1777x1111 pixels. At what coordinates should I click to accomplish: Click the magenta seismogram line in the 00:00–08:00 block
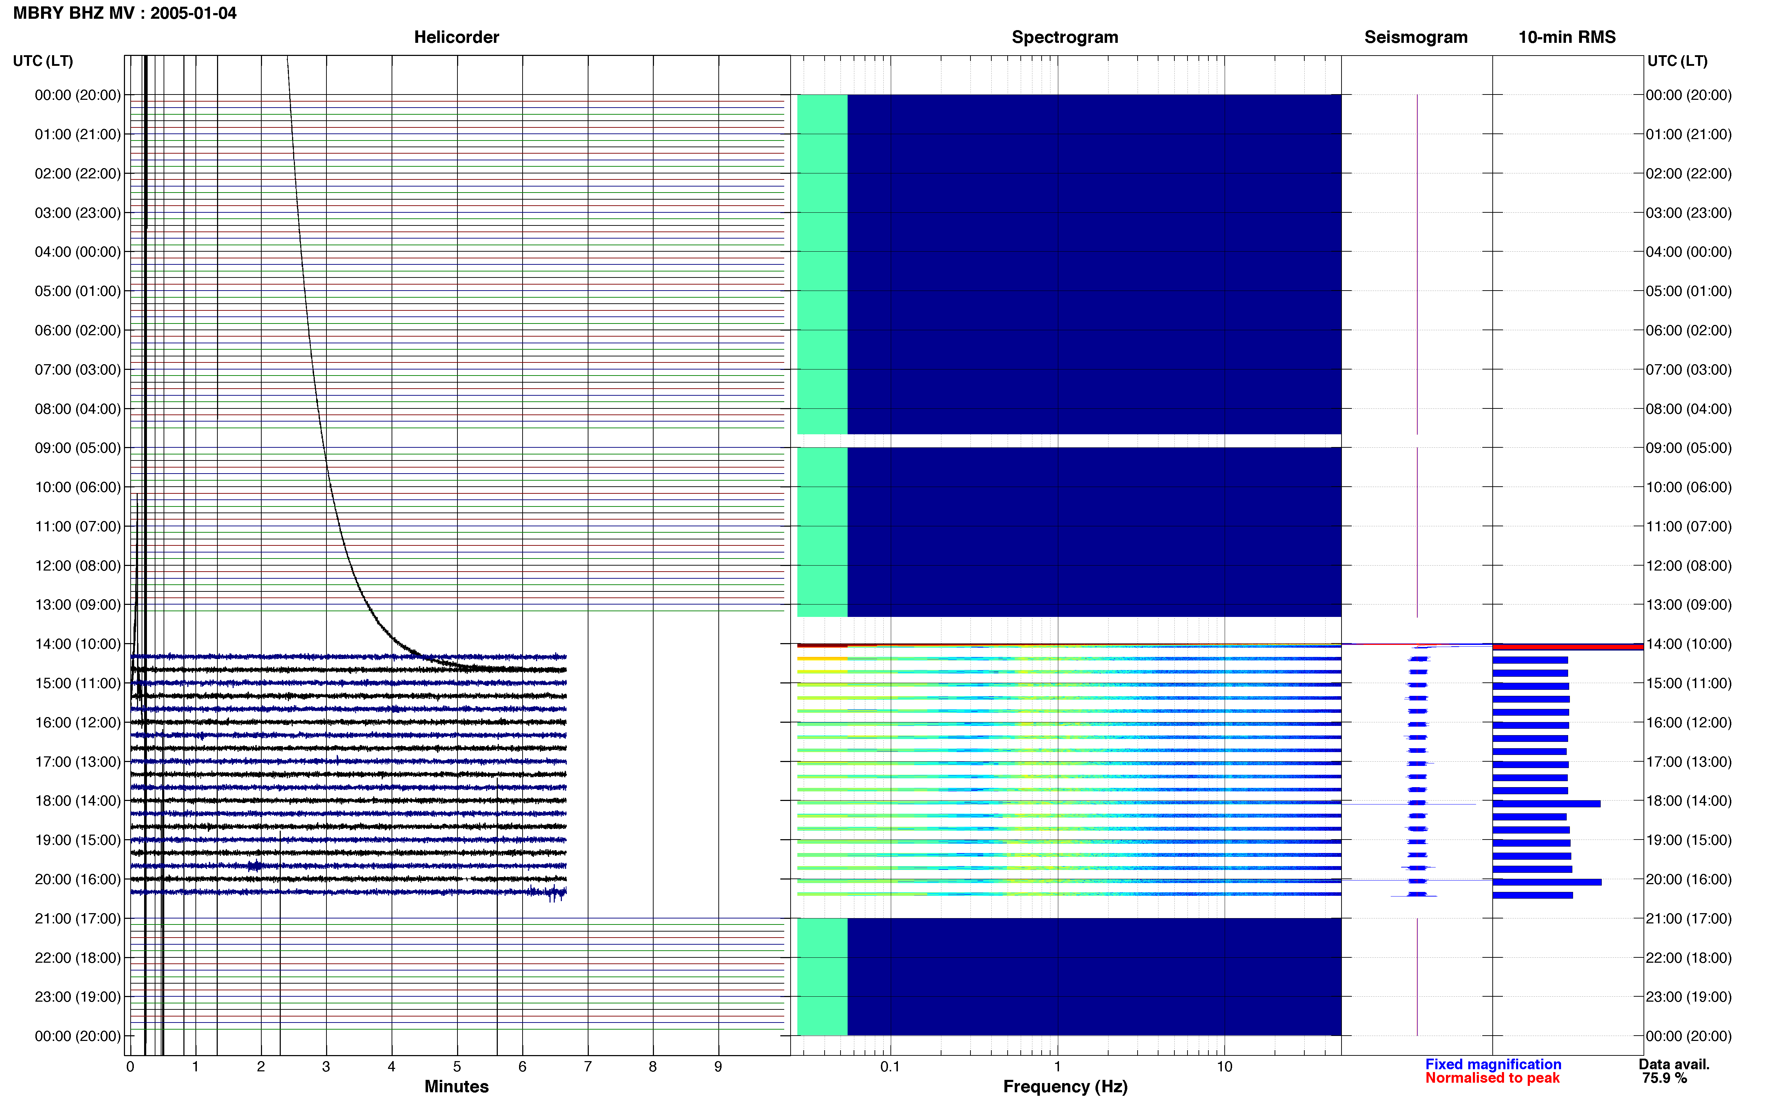1417,264
